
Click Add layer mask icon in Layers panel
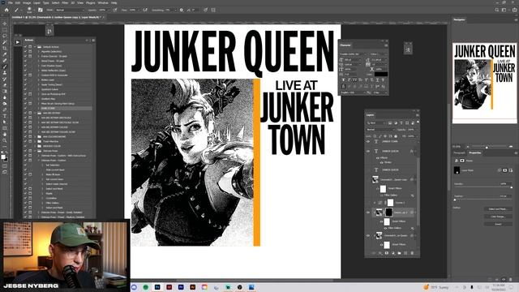point(387,253)
